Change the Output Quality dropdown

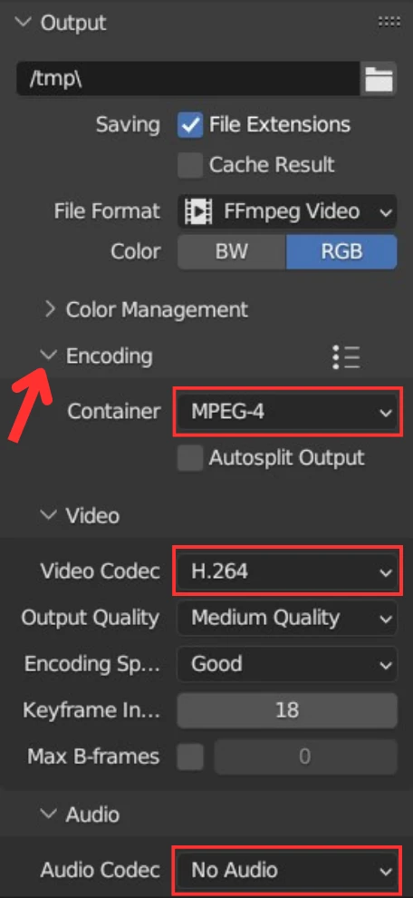[287, 618]
